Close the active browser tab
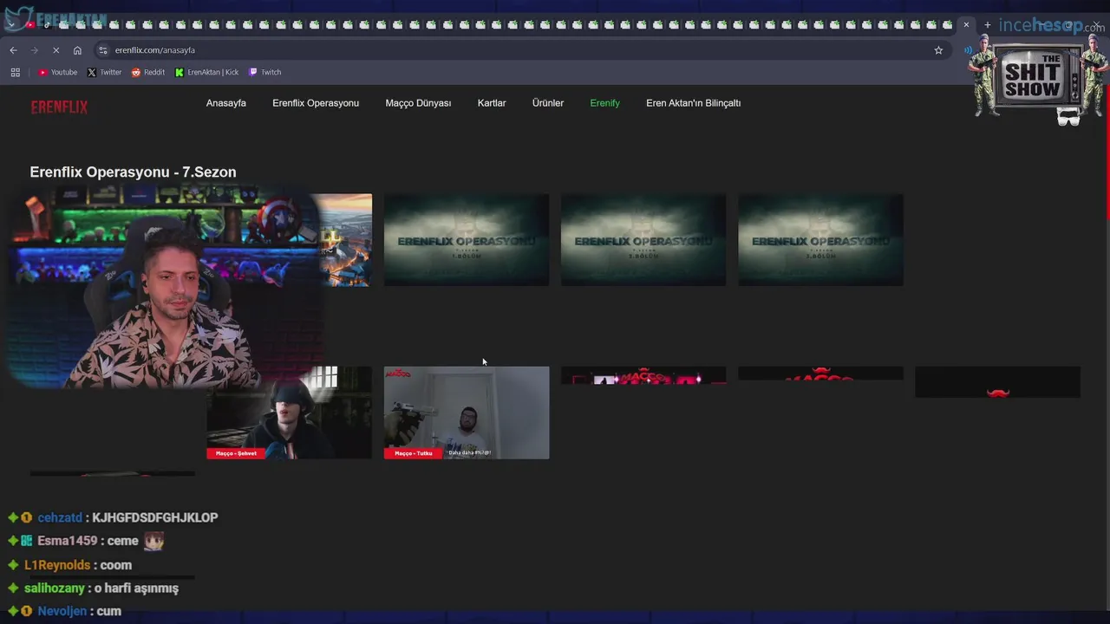 click(966, 25)
